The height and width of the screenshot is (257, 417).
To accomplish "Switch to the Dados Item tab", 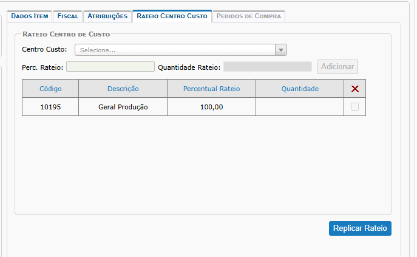I will coord(29,16).
